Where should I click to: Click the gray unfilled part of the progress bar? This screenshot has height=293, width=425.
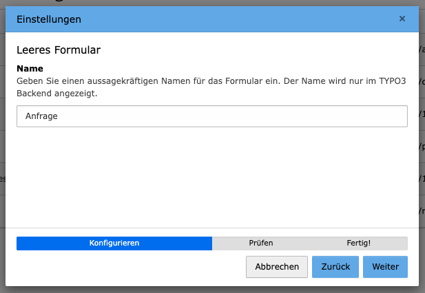(x=310, y=243)
